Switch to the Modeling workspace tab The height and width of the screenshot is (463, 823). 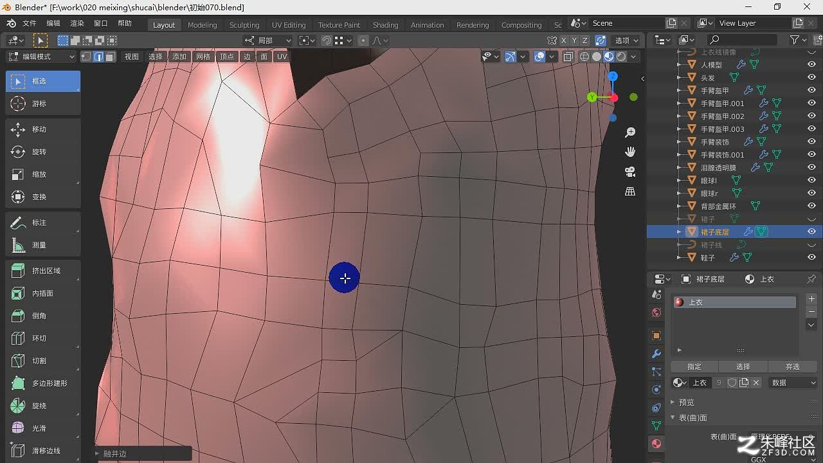[x=203, y=25]
